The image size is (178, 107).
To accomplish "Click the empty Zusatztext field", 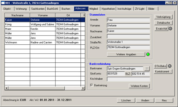I will [x=128, y=37].
